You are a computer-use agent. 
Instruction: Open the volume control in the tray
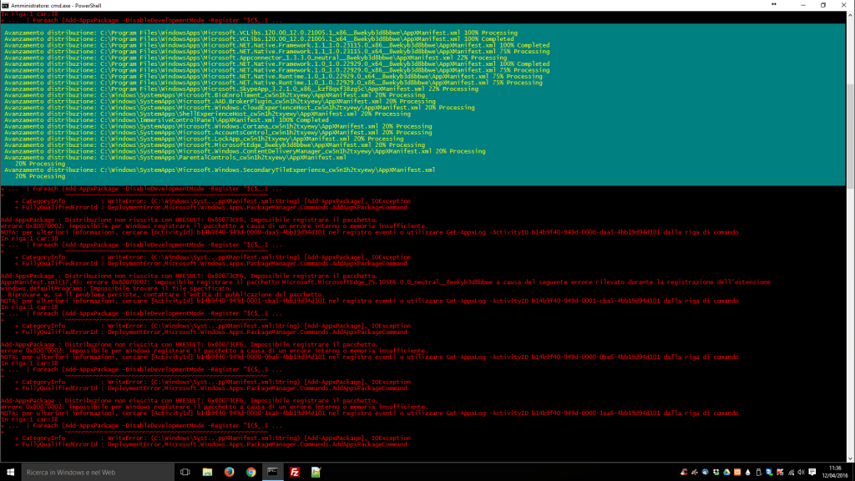coord(801,472)
